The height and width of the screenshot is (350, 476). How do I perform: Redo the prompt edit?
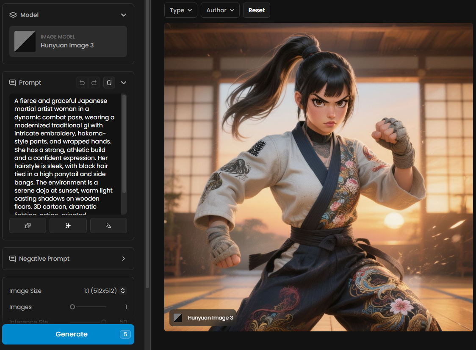94,83
